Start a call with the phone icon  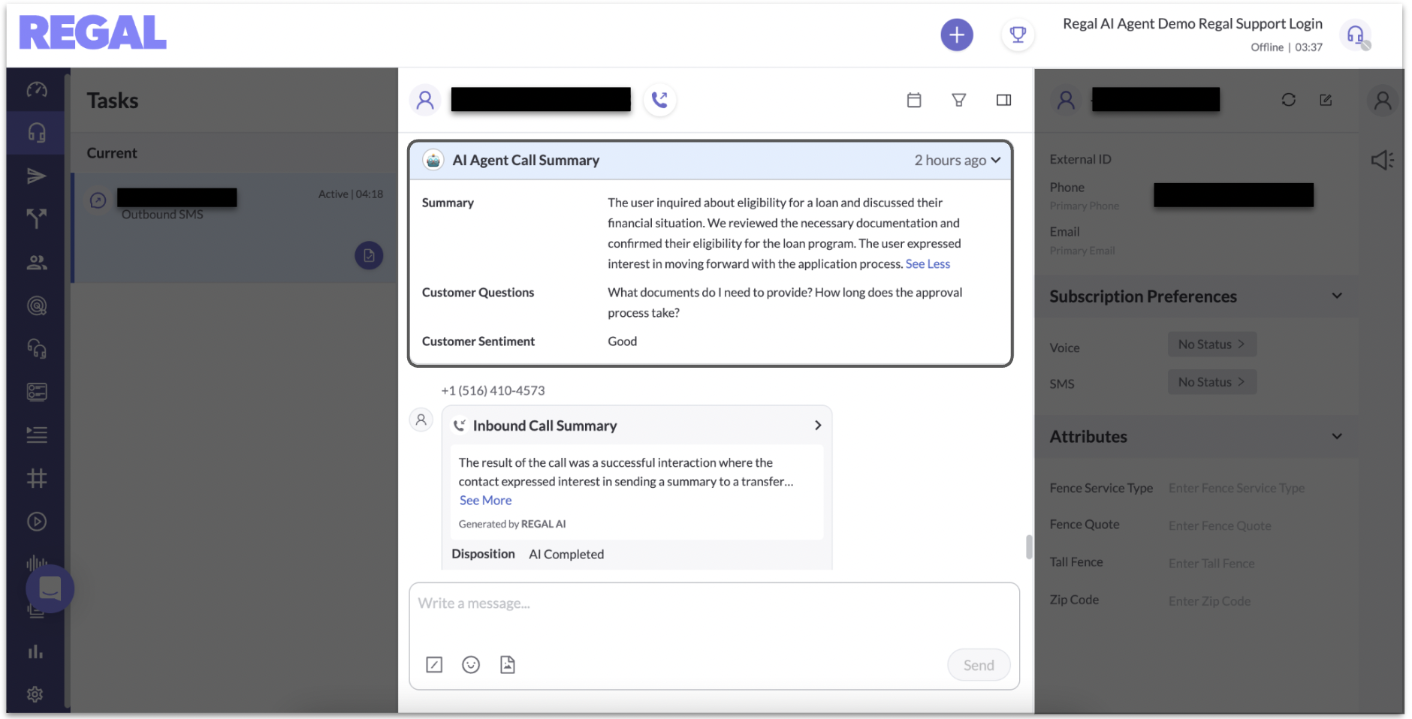pos(659,100)
